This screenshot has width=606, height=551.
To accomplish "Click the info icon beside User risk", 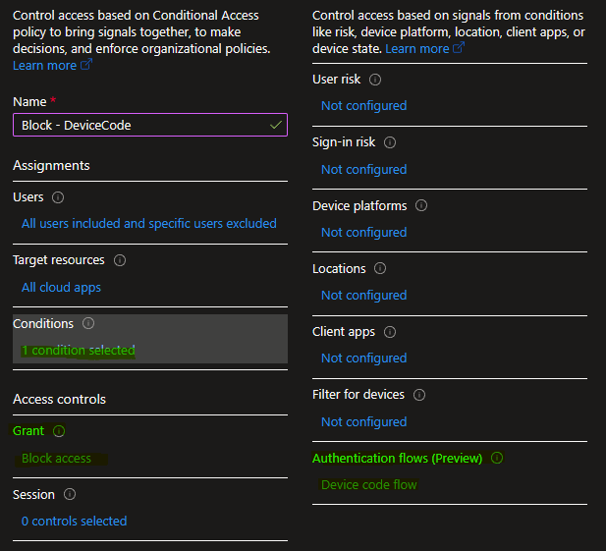I will (x=375, y=80).
